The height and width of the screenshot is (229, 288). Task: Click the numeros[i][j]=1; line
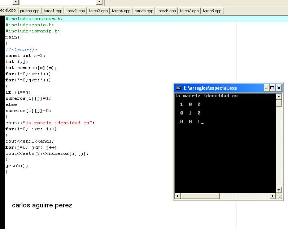[x=28, y=99]
